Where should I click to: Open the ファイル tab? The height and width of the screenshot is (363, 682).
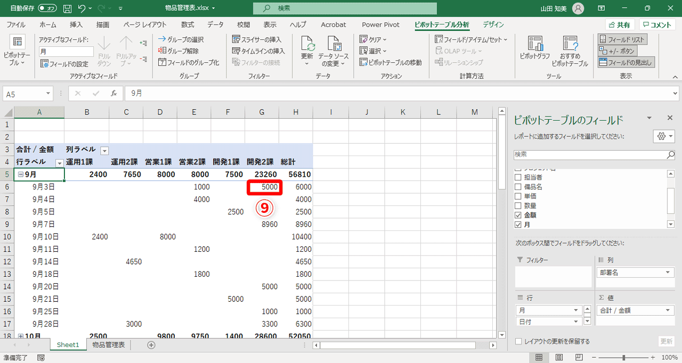(x=15, y=24)
